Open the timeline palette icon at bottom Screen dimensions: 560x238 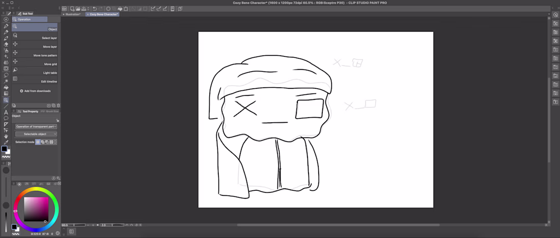pyautogui.click(x=71, y=231)
